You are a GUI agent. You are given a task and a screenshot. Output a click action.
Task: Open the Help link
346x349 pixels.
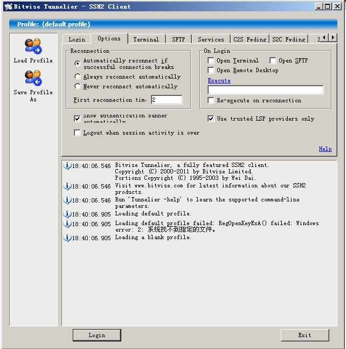point(325,149)
